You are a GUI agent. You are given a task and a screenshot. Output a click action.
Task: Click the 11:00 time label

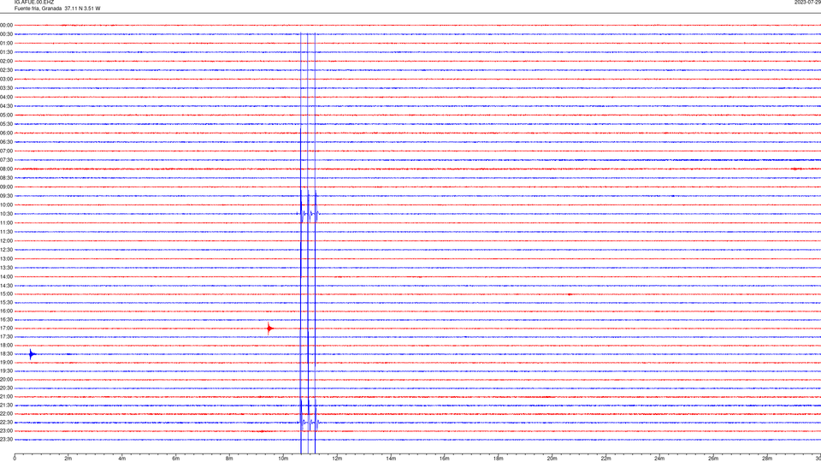point(6,222)
